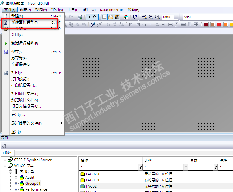Click the 过滤 filter input field

(x=124, y=153)
